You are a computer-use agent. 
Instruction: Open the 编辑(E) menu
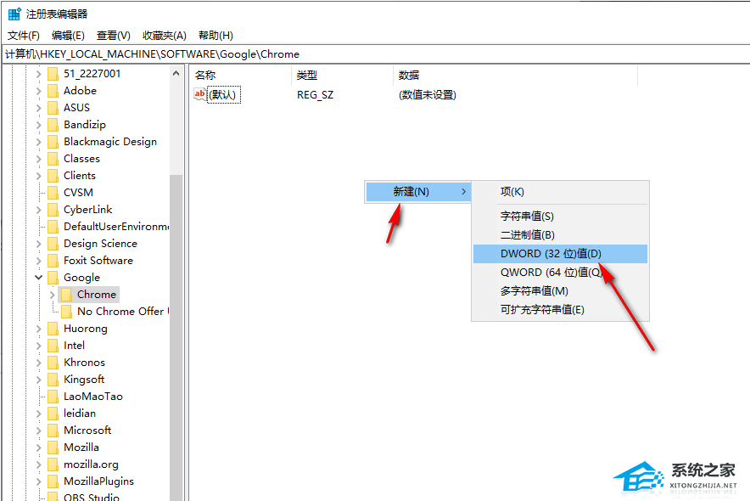pos(68,36)
